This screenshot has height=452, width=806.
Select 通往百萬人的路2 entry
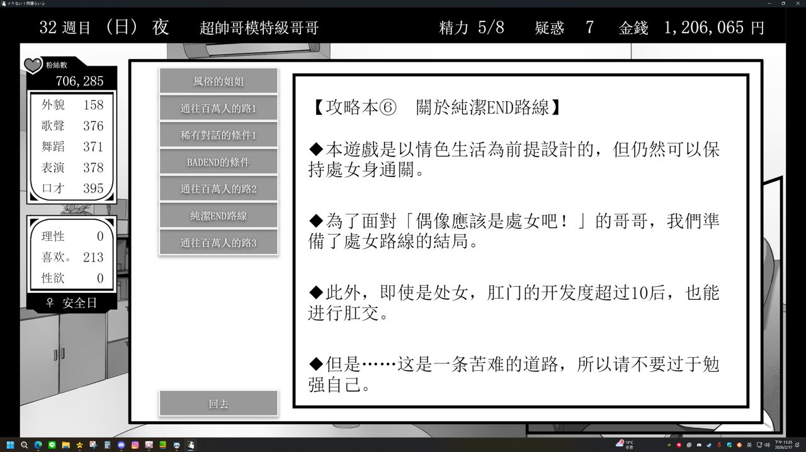(x=218, y=189)
